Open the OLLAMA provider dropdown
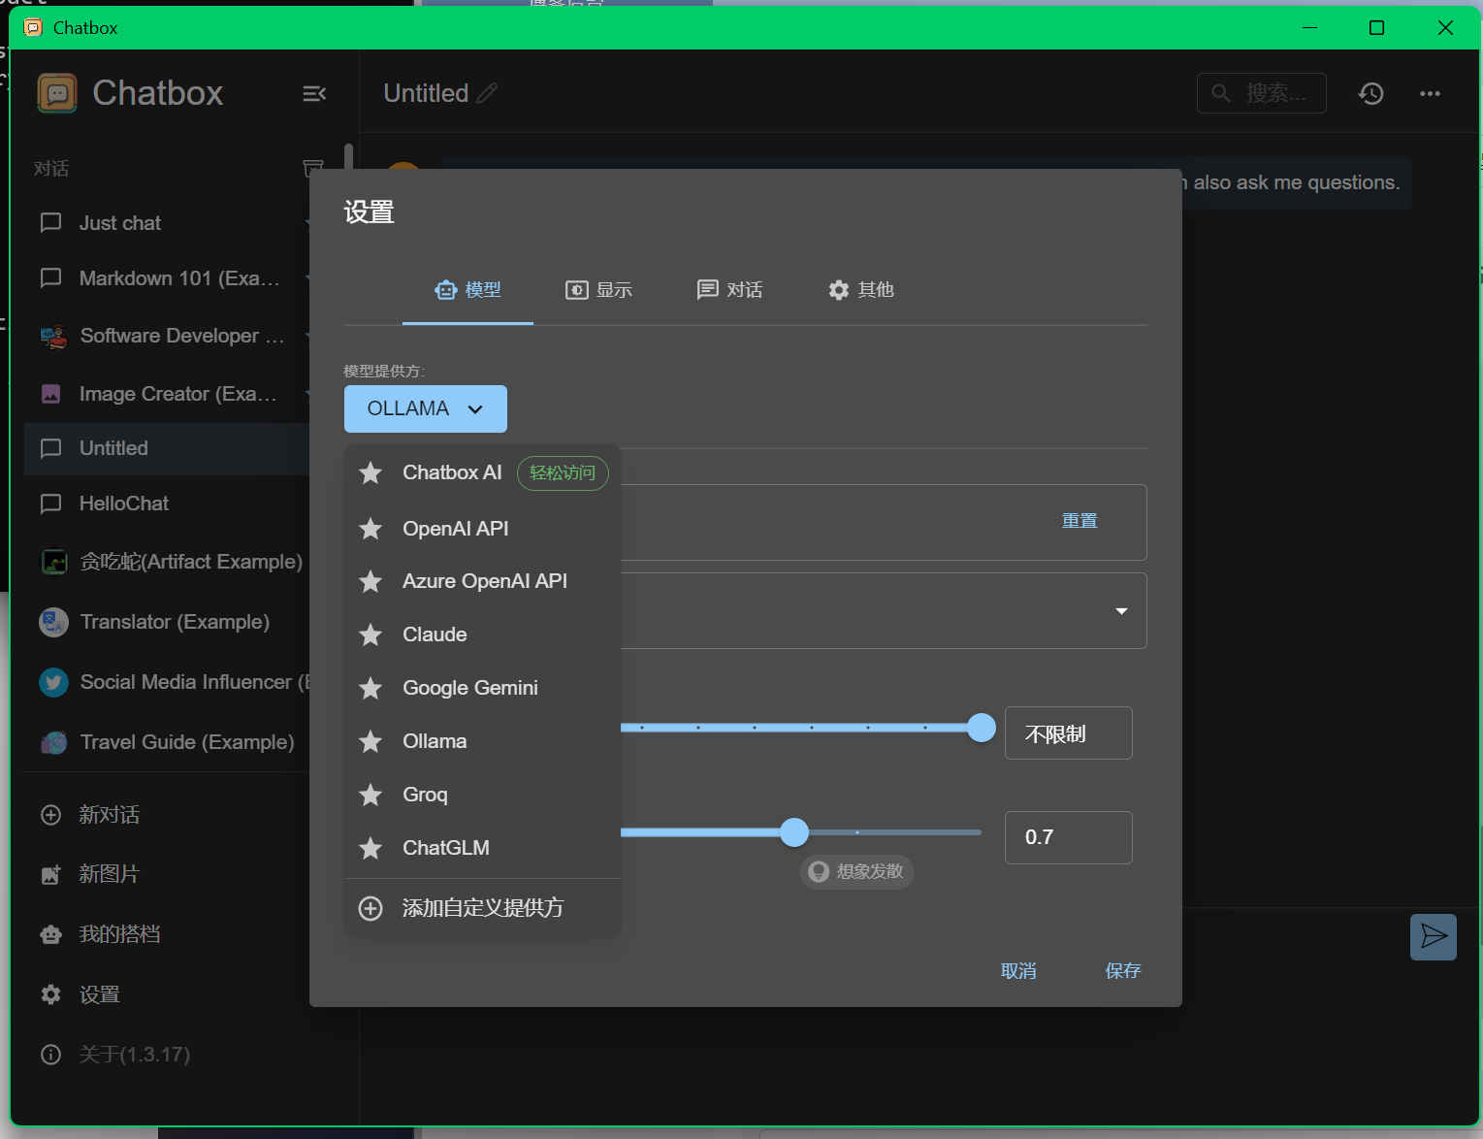Image resolution: width=1483 pixels, height=1139 pixels. point(426,408)
